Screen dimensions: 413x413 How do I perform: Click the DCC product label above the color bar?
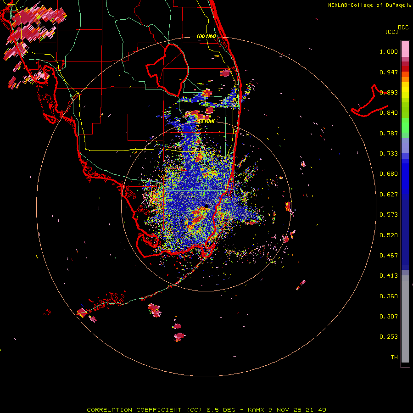(x=403, y=28)
